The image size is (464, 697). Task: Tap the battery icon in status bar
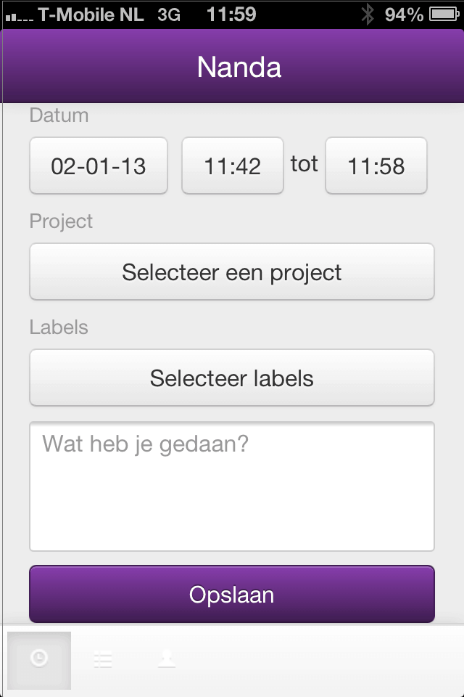click(x=444, y=15)
